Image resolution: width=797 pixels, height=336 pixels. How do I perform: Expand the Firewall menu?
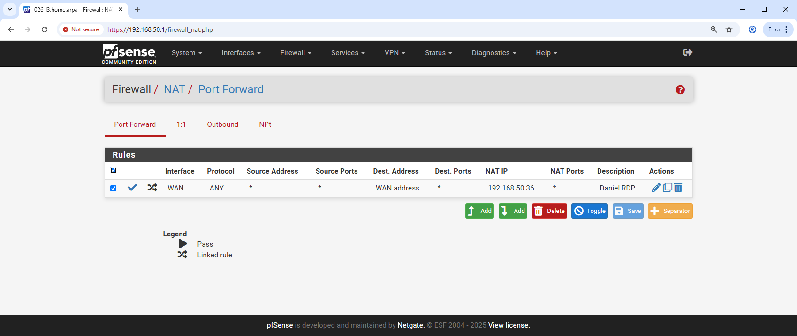point(296,53)
